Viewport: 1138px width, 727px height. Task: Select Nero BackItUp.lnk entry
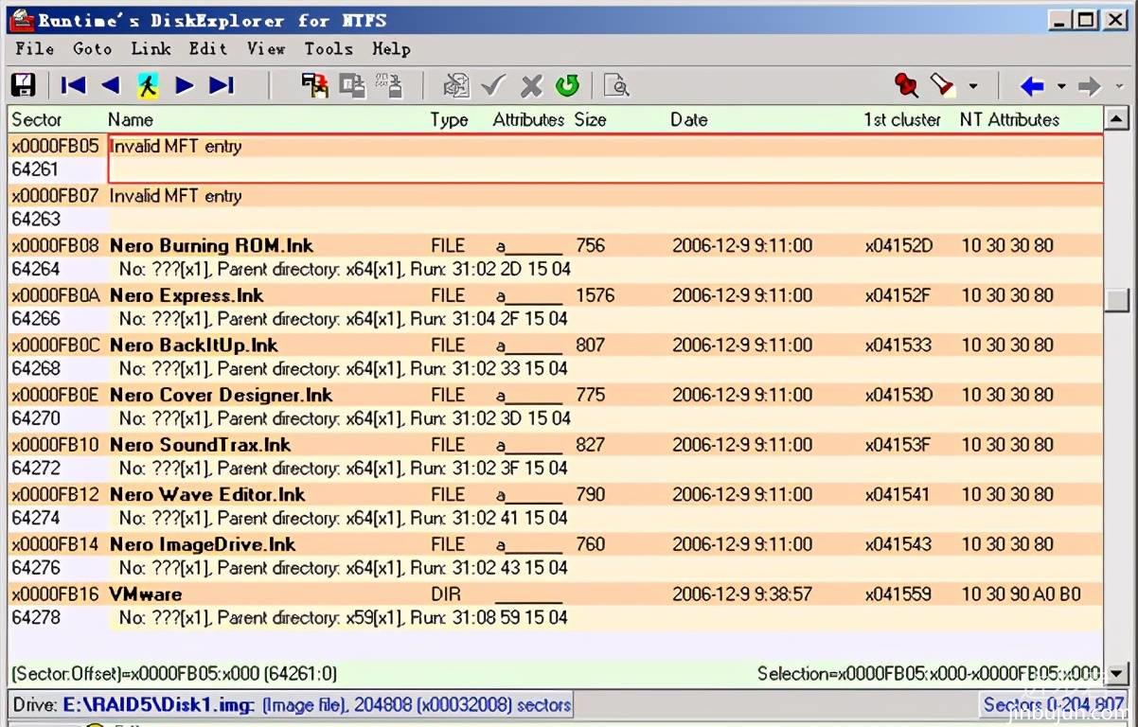click(556, 357)
